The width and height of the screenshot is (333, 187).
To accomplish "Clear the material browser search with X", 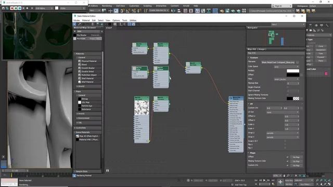I will [x=101, y=31].
